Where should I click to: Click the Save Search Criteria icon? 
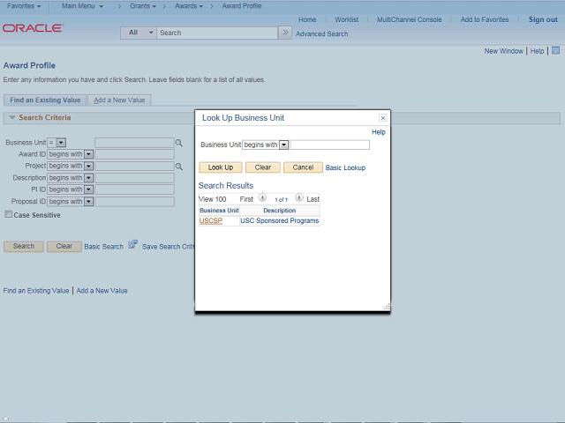pyautogui.click(x=133, y=245)
